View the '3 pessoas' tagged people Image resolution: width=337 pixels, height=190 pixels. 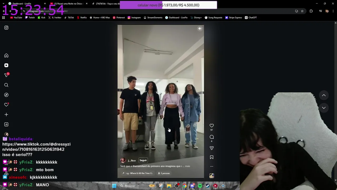[164, 173]
